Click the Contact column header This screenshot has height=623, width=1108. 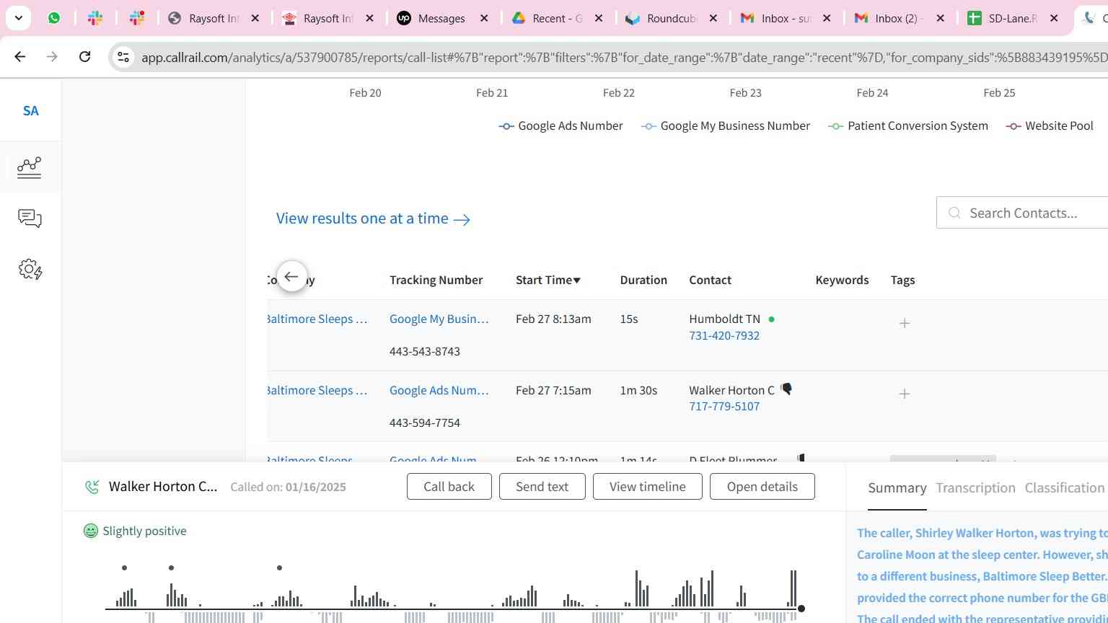(x=710, y=280)
